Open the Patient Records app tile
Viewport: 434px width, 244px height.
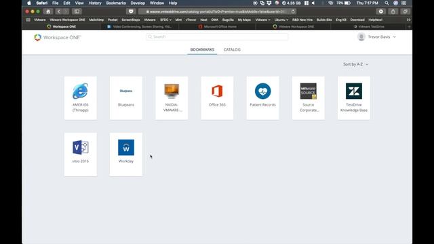pyautogui.click(x=262, y=98)
